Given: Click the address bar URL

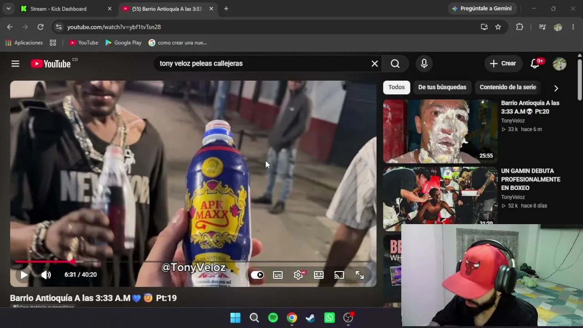Looking at the screenshot, I should [114, 27].
